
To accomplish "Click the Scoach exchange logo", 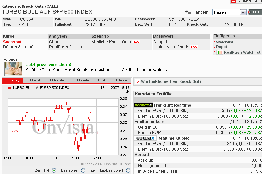I will pos(143,105).
